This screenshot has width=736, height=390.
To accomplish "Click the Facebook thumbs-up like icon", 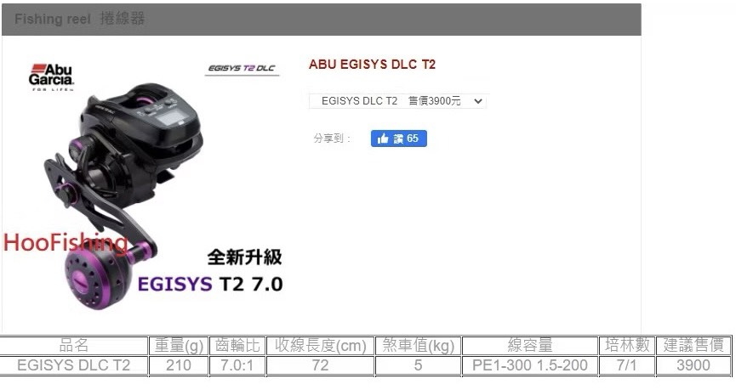I will point(383,138).
